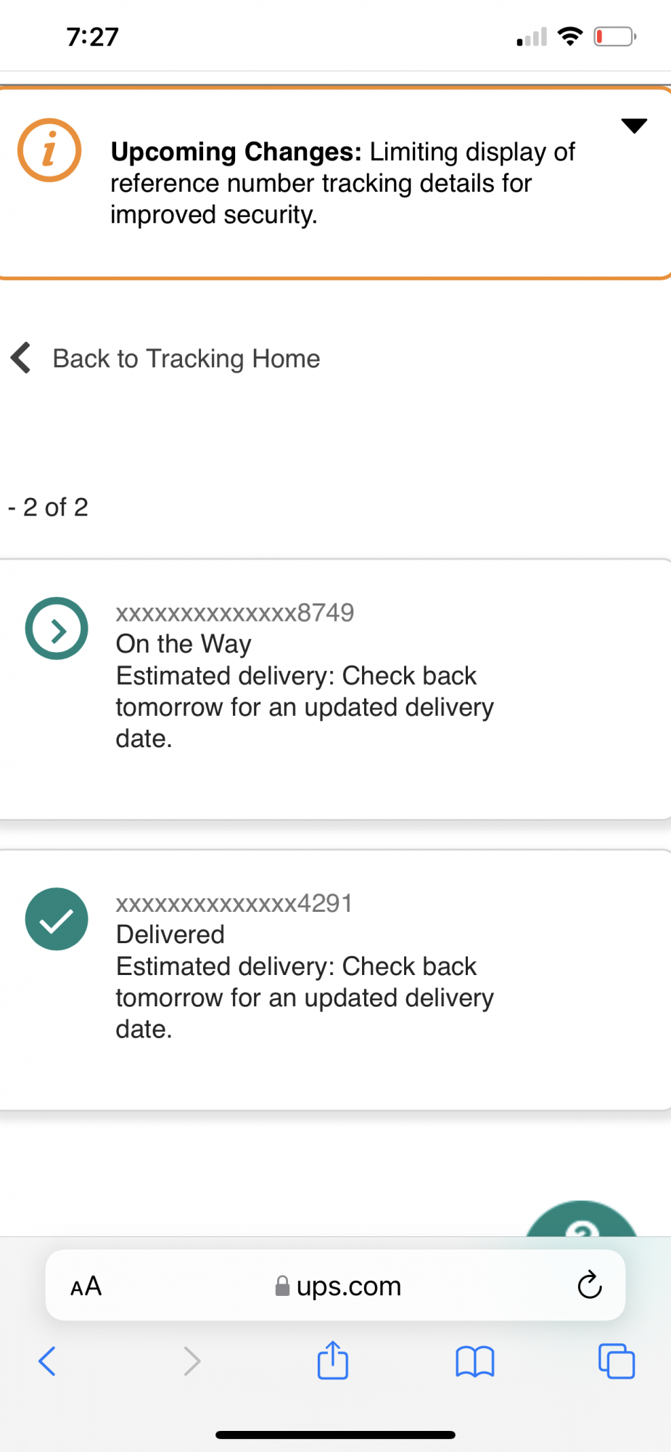Show all Safari tabs

[x=617, y=1361]
